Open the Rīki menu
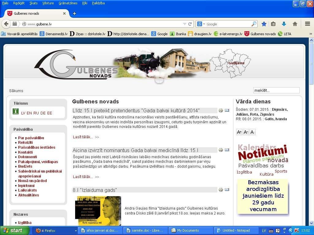Screen dimensions: 314x235 tap(85, 3)
